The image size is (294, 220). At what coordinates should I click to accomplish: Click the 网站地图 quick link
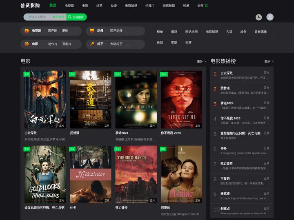click(x=192, y=32)
